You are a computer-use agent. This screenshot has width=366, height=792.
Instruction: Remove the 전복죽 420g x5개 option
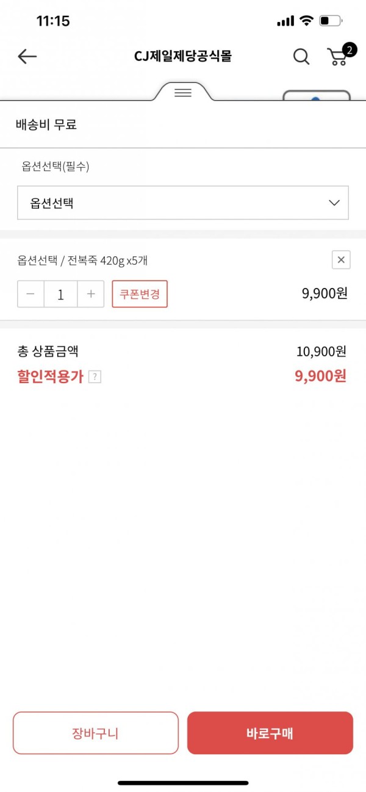341,260
